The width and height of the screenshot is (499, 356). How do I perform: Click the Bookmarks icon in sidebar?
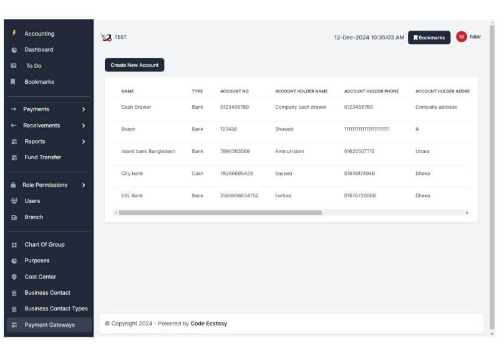pos(14,82)
